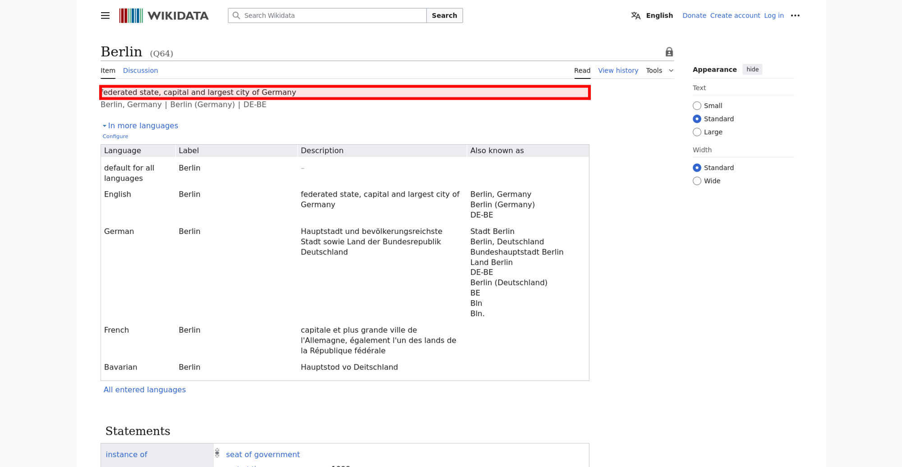
Task: Switch to the Discussion tab
Action: [140, 70]
